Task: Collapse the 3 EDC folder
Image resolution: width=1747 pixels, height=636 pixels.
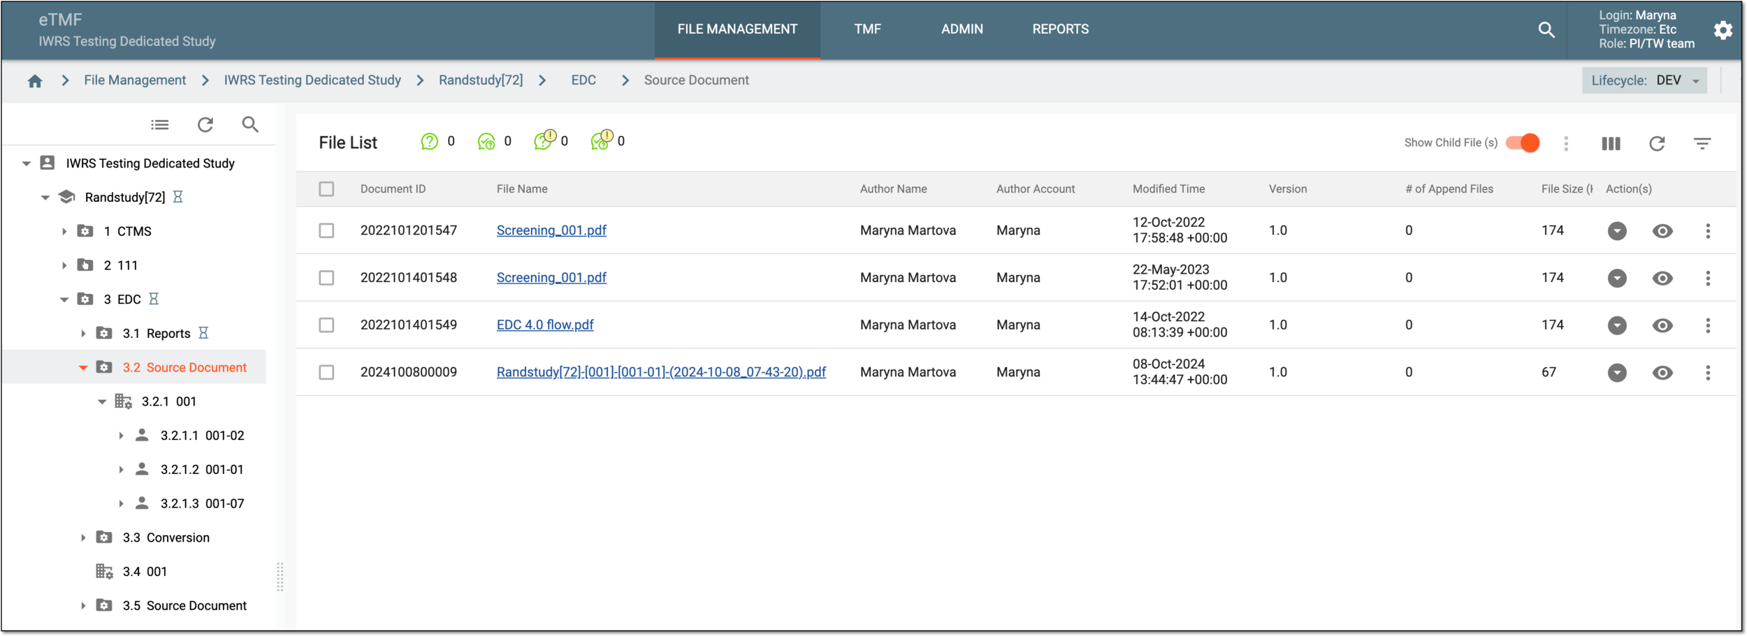Action: 64,299
